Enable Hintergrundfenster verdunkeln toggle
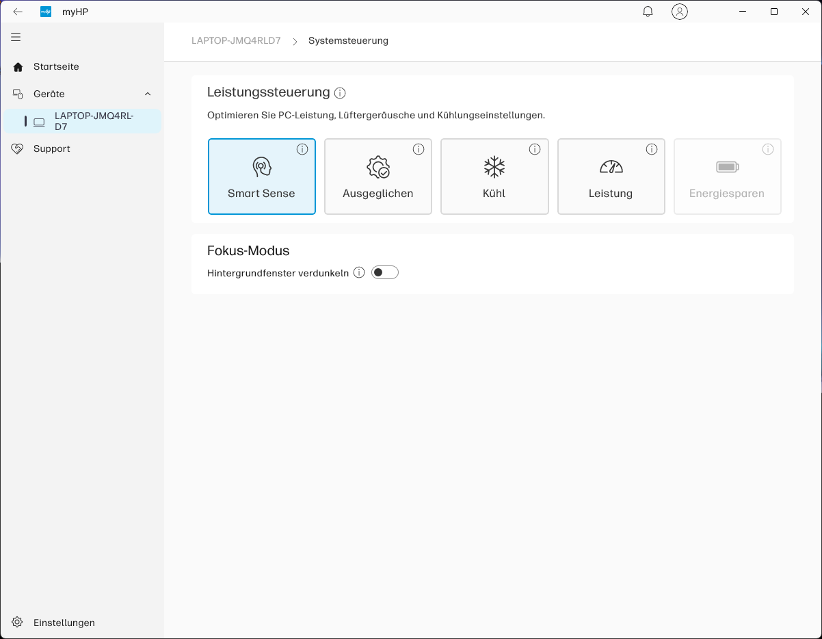The width and height of the screenshot is (822, 639). point(385,272)
